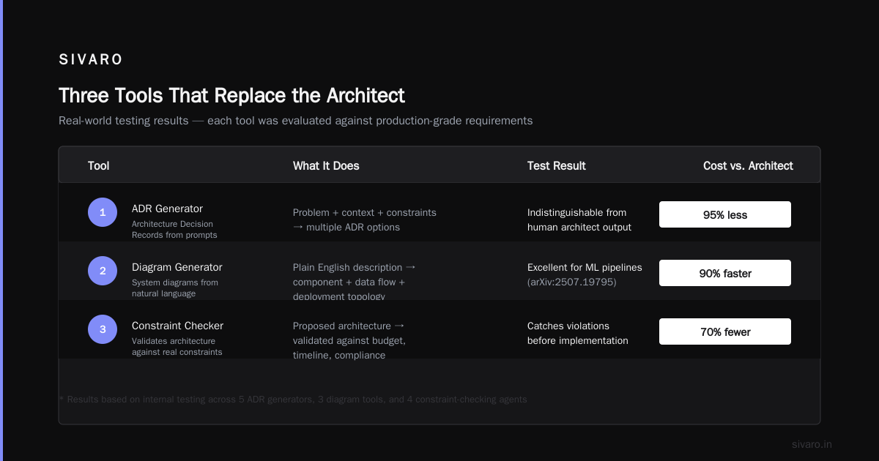This screenshot has width=879, height=461.
Task: Open the arXiv:2507.19795 reference
Action: pyautogui.click(x=572, y=282)
